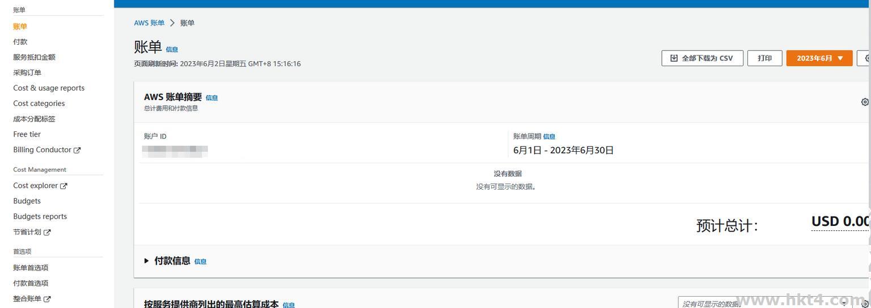The width and height of the screenshot is (871, 308).
Task: Click Billing Conductor external link icon
Action: pos(77,150)
